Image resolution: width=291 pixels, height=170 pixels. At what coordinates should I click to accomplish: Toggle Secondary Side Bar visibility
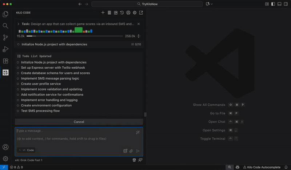point(286,4)
